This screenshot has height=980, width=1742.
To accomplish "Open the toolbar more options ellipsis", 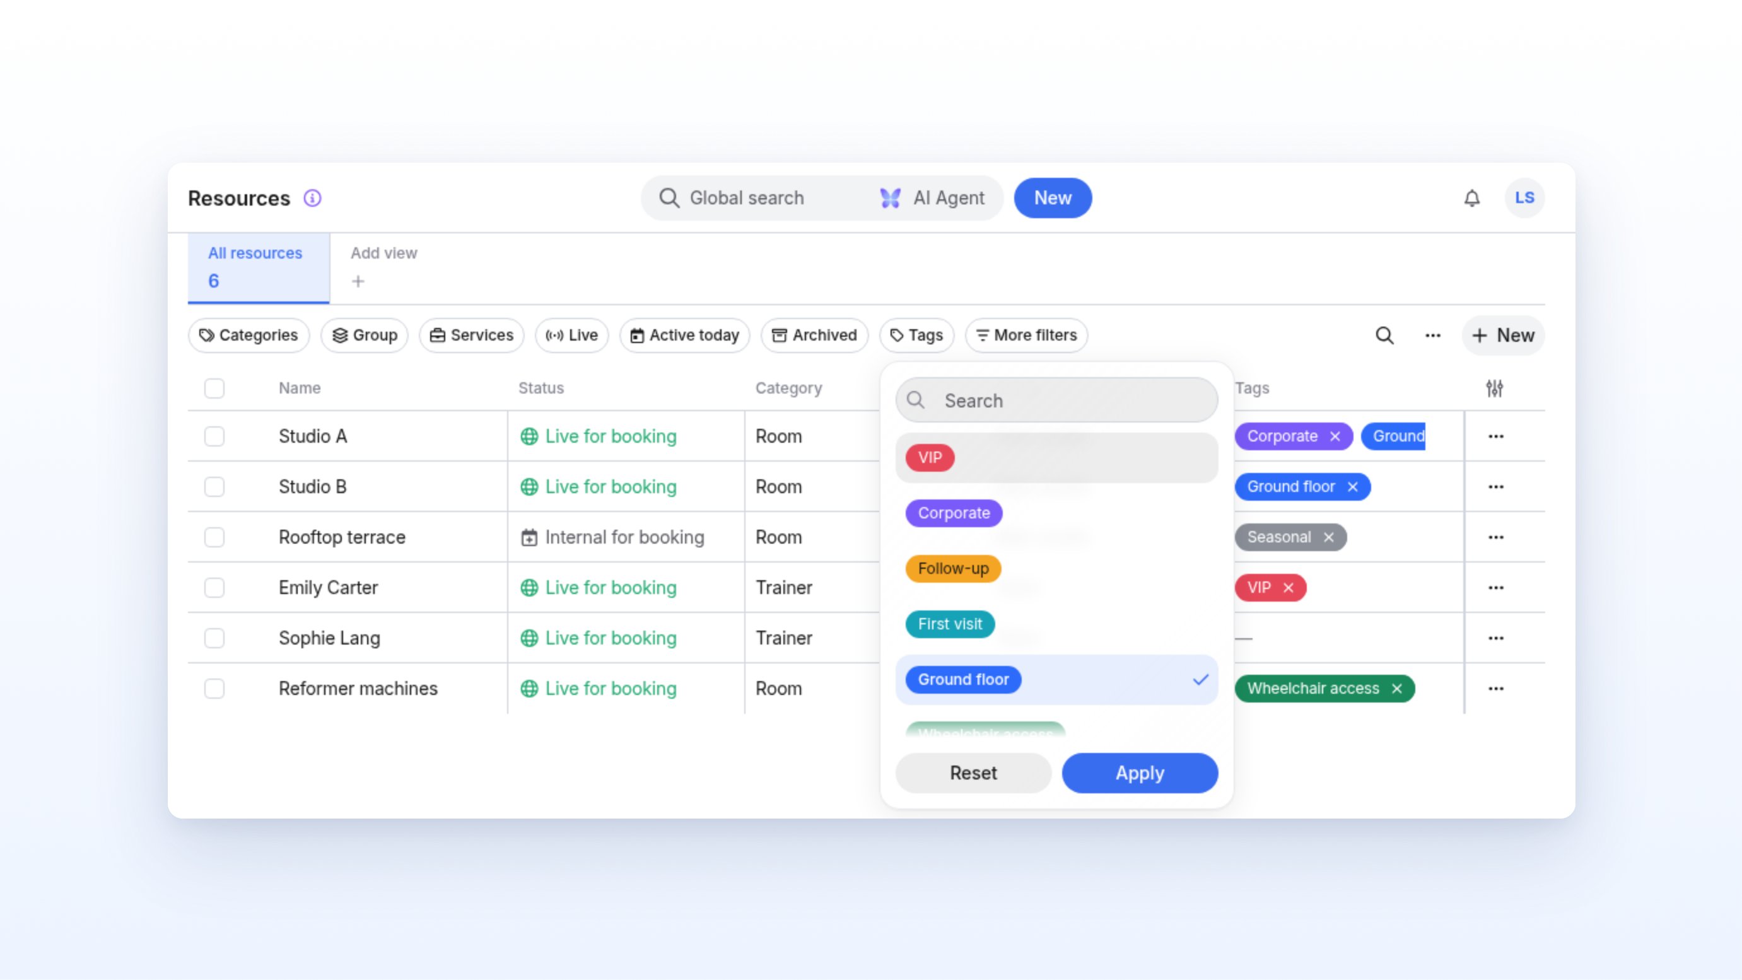I will tap(1432, 335).
